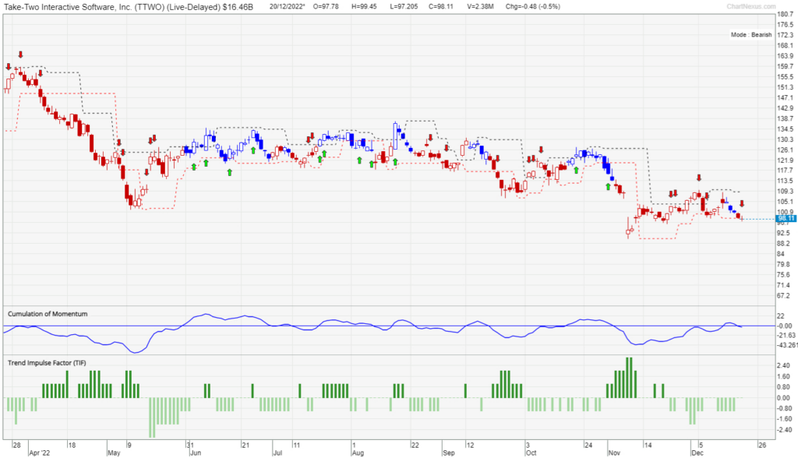Click the open value O=97.78

click(326, 6)
